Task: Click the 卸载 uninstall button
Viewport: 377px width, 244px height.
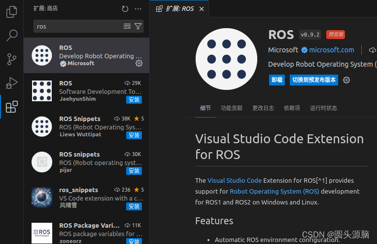Action: (277, 80)
